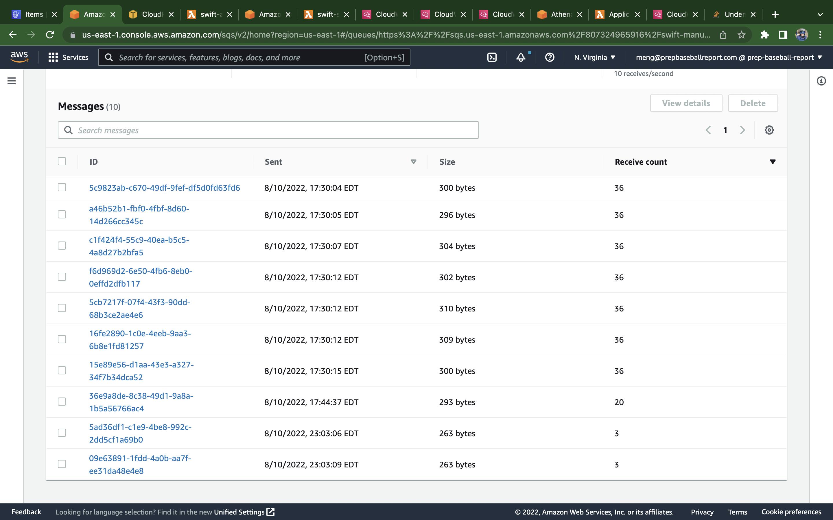Tick the select-all messages checkbox

[x=62, y=161]
